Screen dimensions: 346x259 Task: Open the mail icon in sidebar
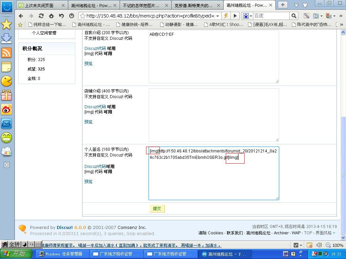point(6,123)
